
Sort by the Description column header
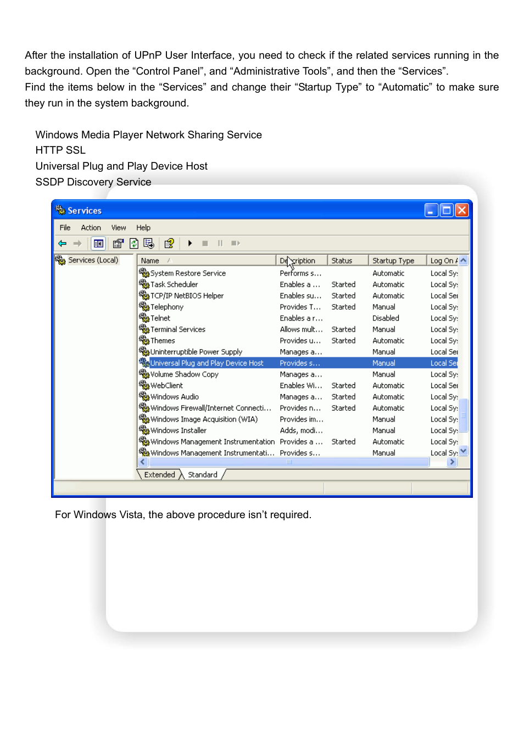302,261
